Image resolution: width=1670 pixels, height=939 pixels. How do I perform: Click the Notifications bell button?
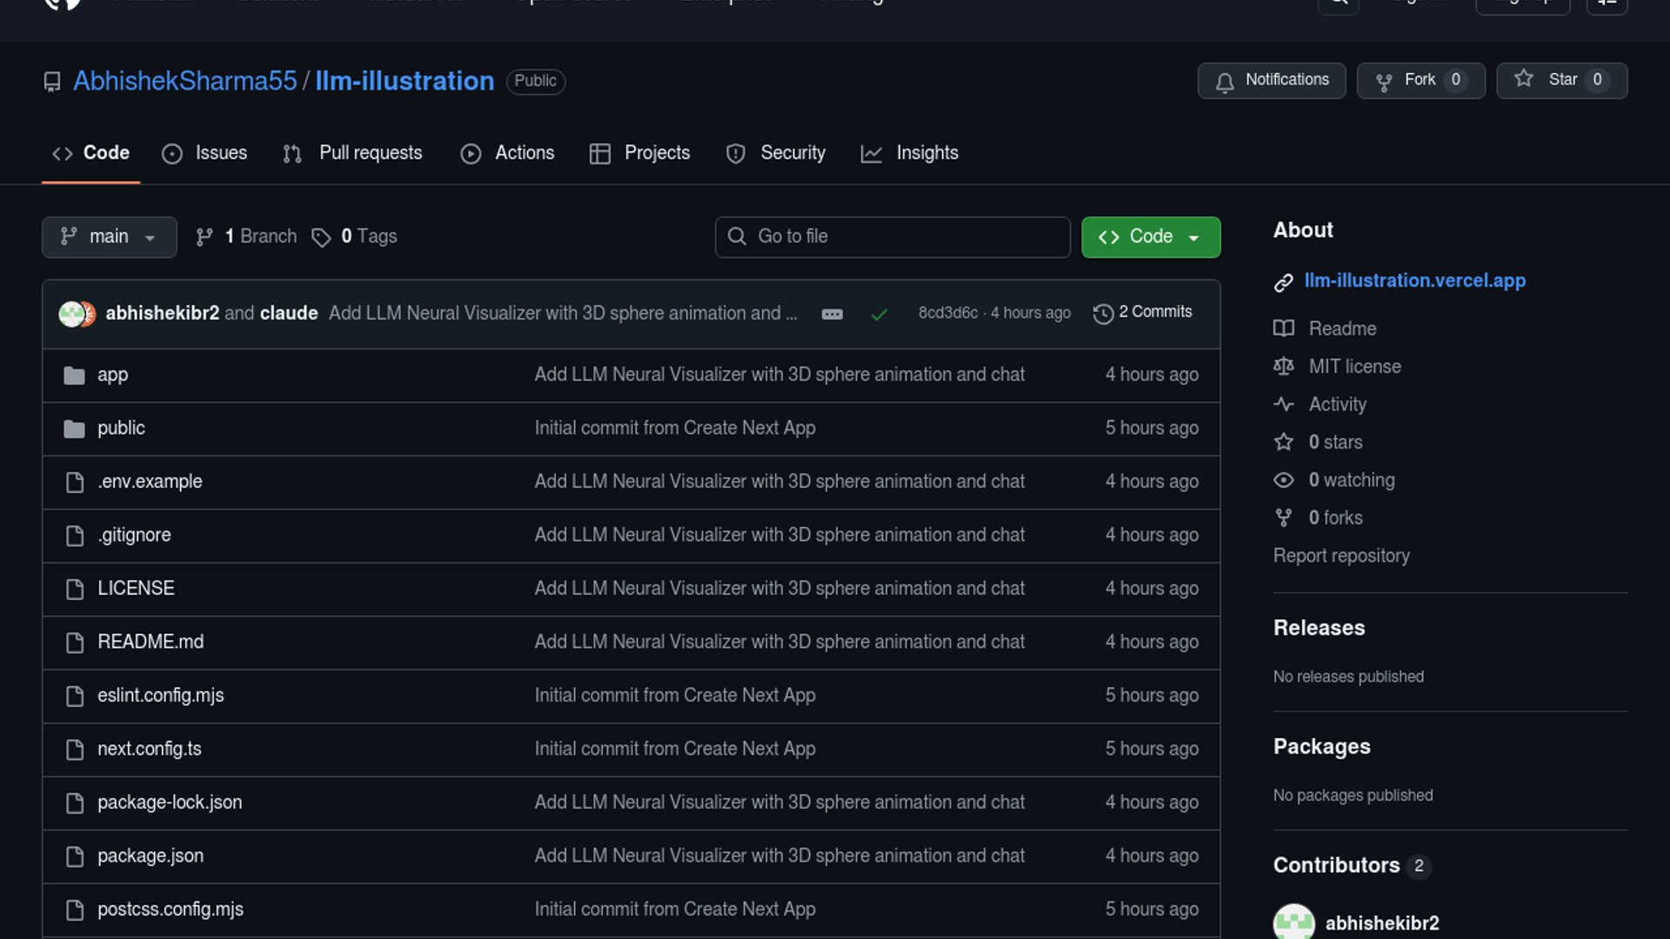point(1271,80)
